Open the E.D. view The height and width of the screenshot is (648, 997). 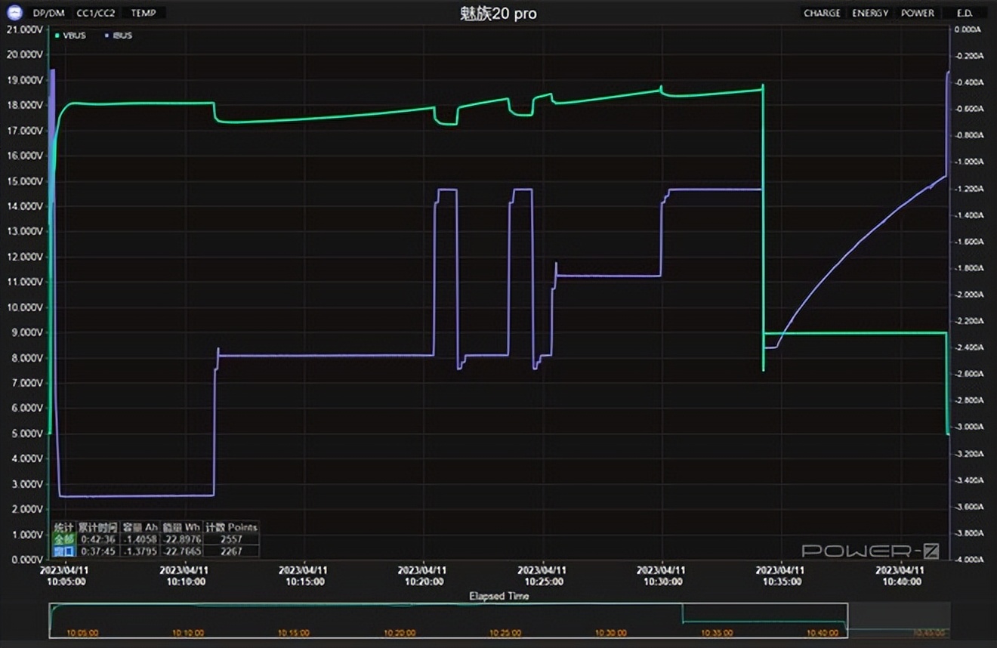click(965, 13)
